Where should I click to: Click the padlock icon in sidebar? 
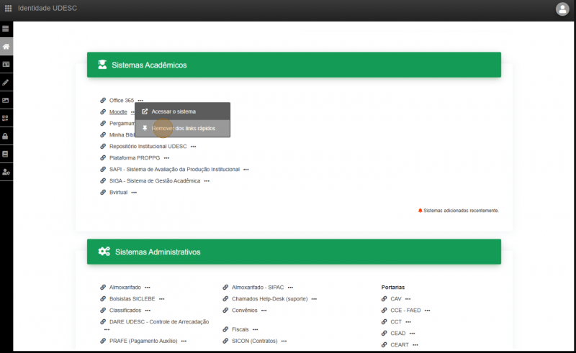click(x=6, y=136)
